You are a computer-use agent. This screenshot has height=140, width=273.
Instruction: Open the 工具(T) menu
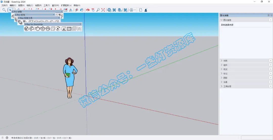tap(47, 5)
